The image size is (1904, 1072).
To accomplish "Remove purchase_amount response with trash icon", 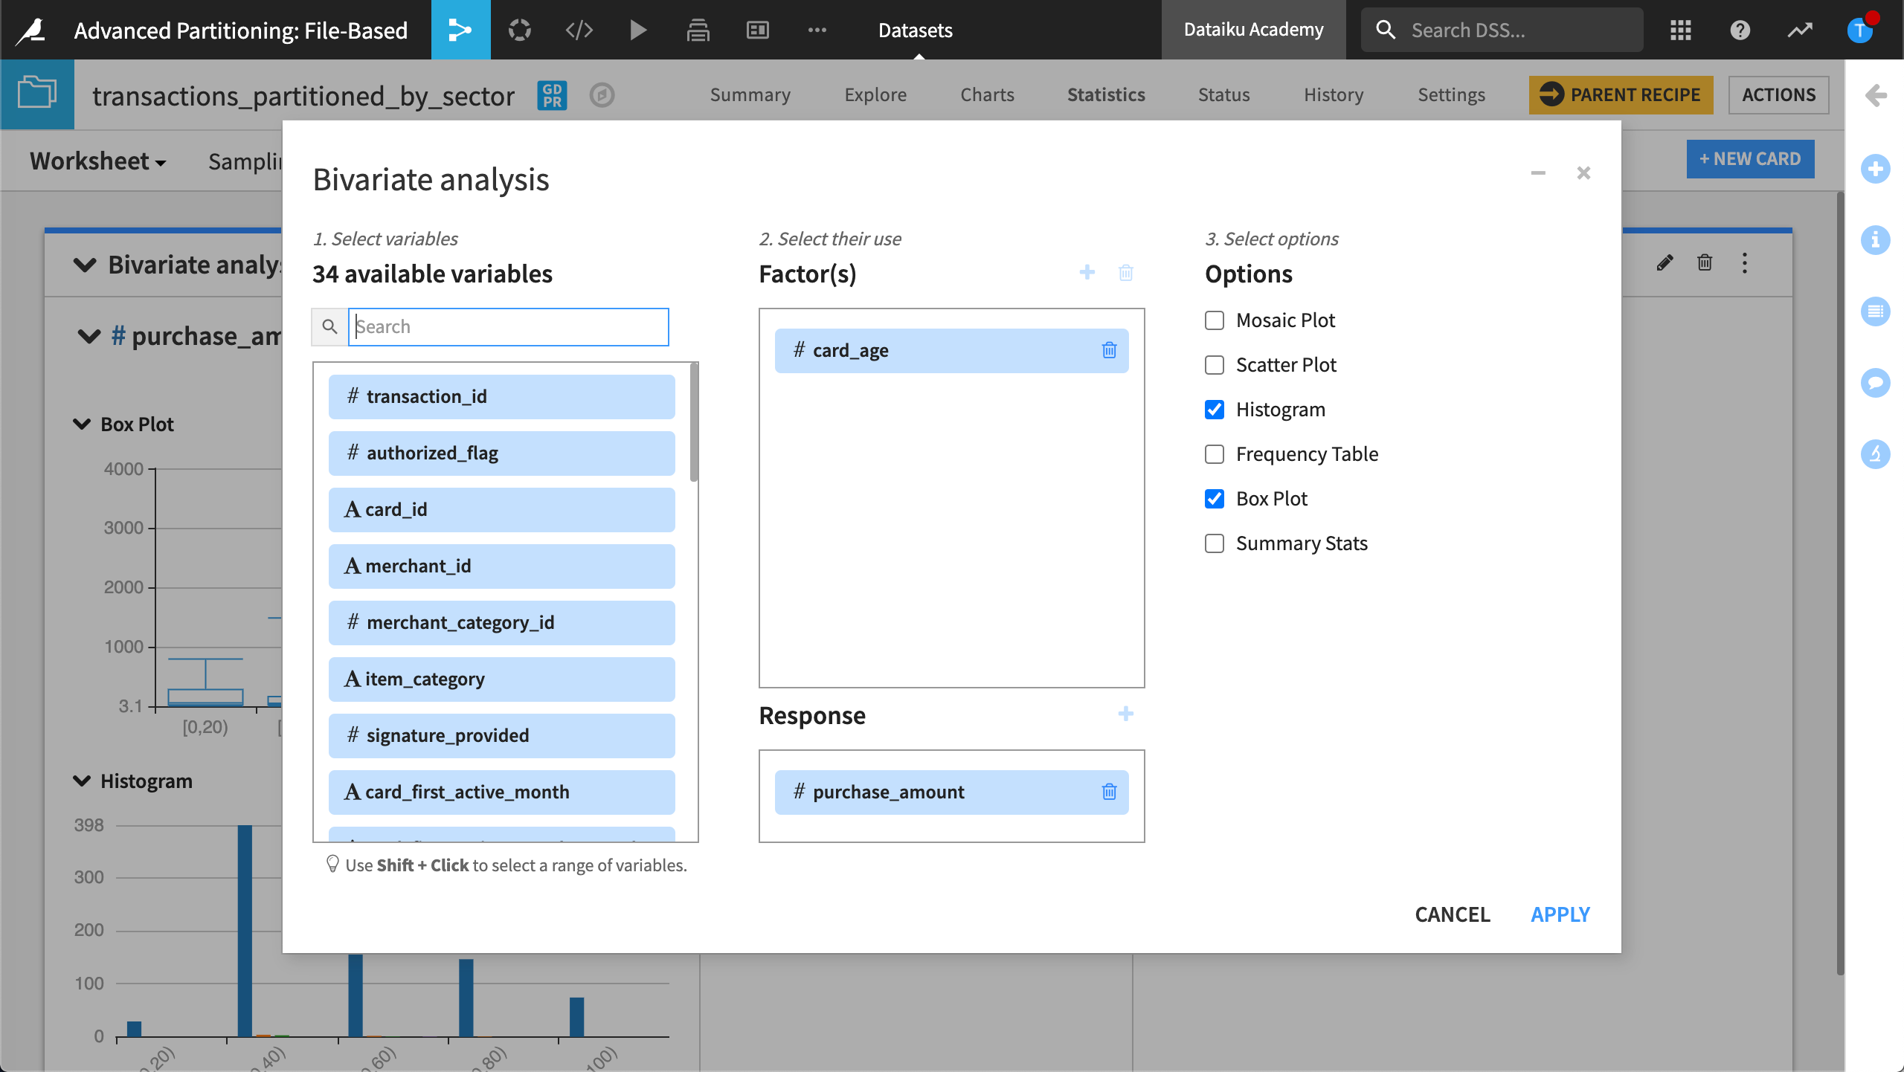I will [1109, 792].
